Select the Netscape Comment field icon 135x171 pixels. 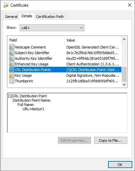click(x=12, y=47)
